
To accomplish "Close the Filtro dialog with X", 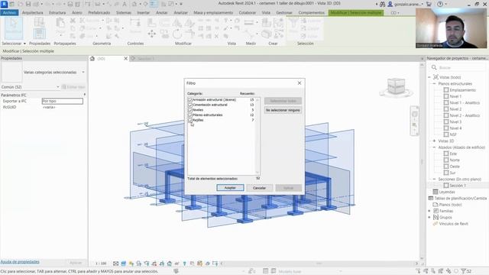I will (x=300, y=83).
